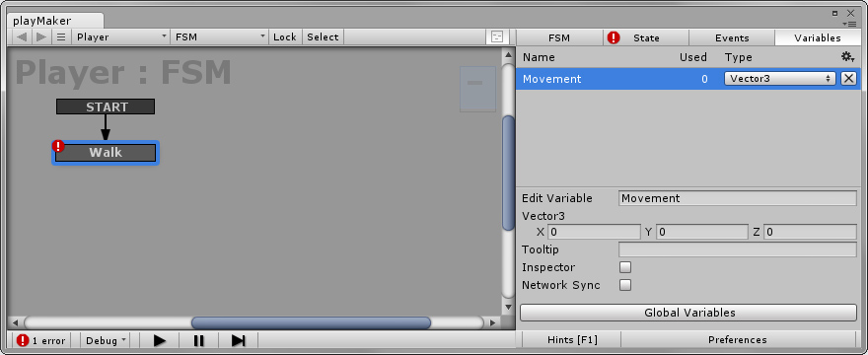Switch to the State tab
This screenshot has width=868, height=355.
coord(646,37)
